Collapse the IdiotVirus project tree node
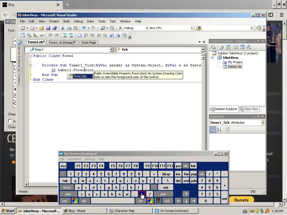 [x=212, y=58]
